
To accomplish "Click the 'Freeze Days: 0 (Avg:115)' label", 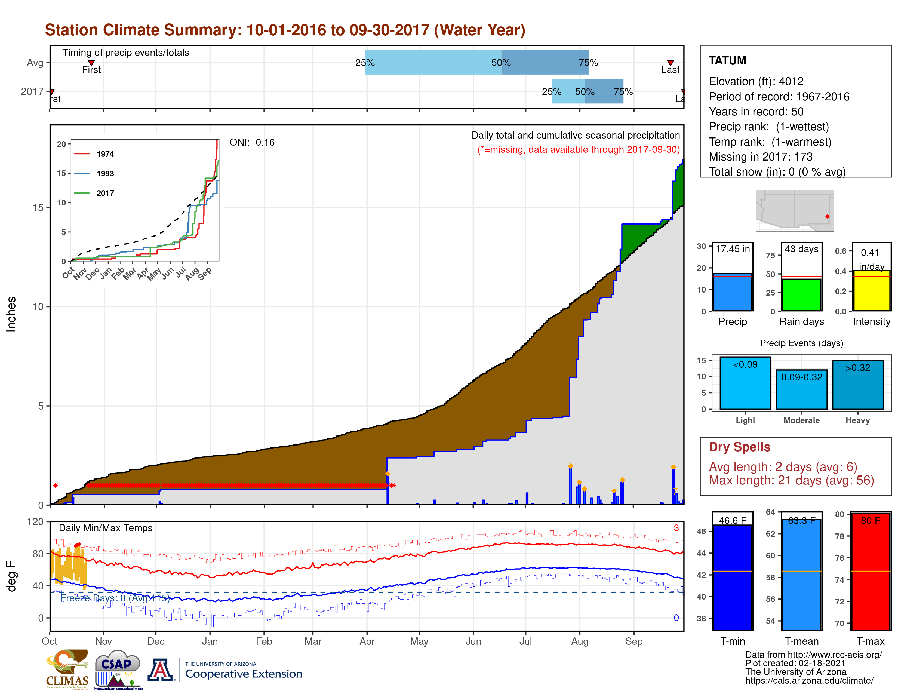I will click(x=115, y=598).
